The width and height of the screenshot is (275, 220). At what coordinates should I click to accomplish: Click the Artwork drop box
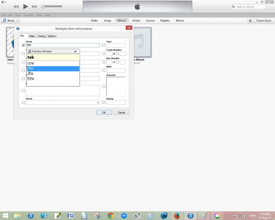click(x=116, y=86)
